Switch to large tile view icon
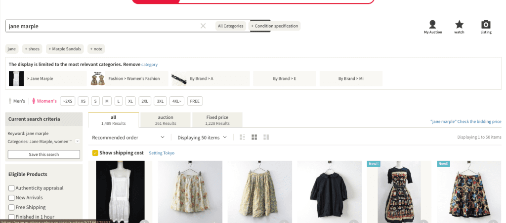The image size is (506, 223). coord(266,137)
